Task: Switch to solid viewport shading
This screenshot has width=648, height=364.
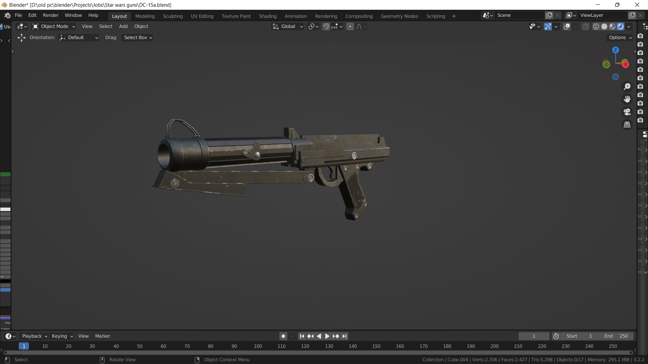Action: [x=604, y=26]
